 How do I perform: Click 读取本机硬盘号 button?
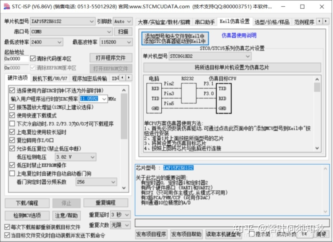click(224, 234)
